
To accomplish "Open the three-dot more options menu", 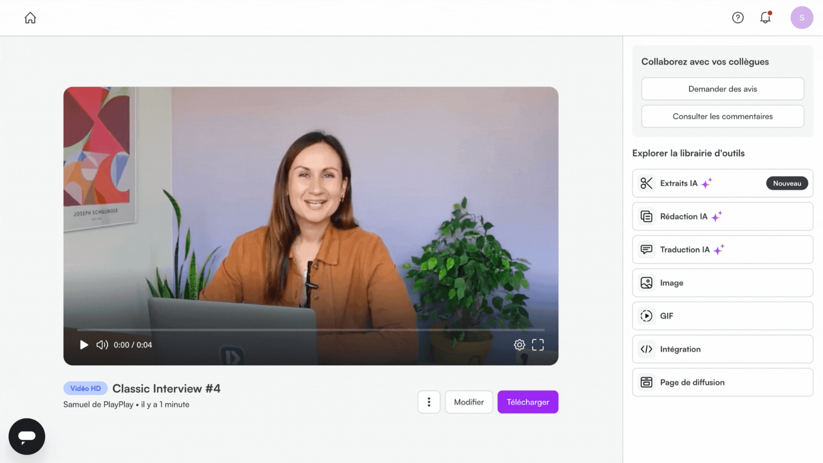I will tap(429, 402).
